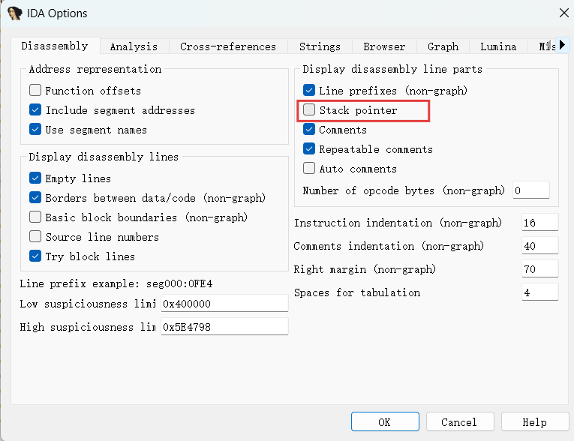
Task: Check the Source line numbers box
Action: (x=35, y=237)
